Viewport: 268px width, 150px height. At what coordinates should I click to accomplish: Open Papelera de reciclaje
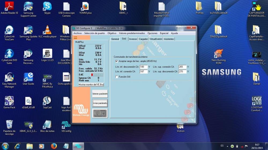click(x=9, y=128)
